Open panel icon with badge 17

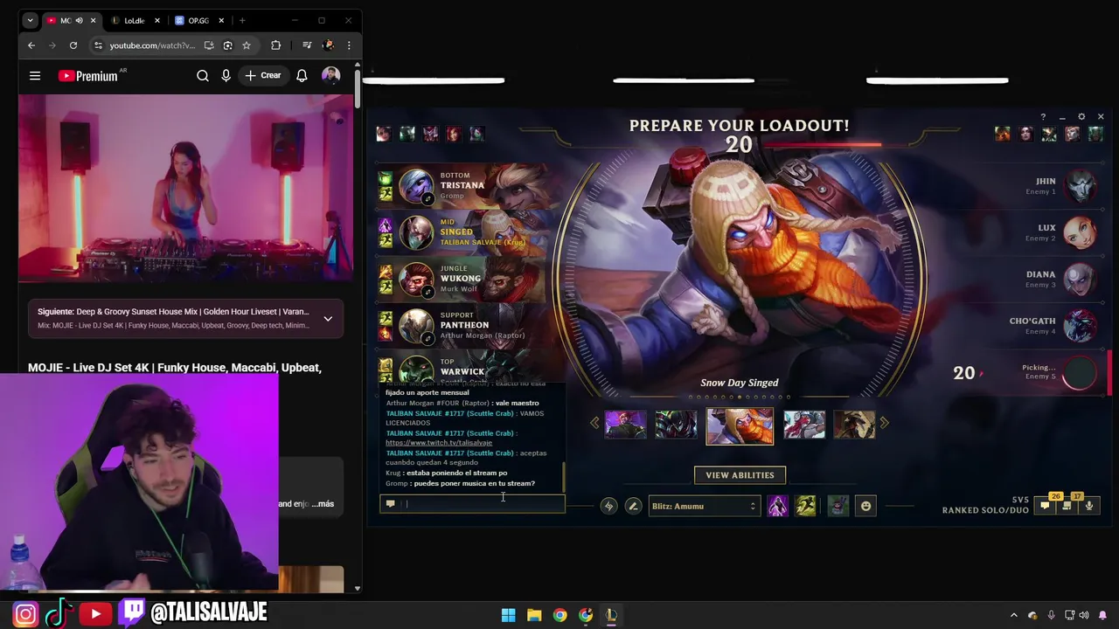1067,505
